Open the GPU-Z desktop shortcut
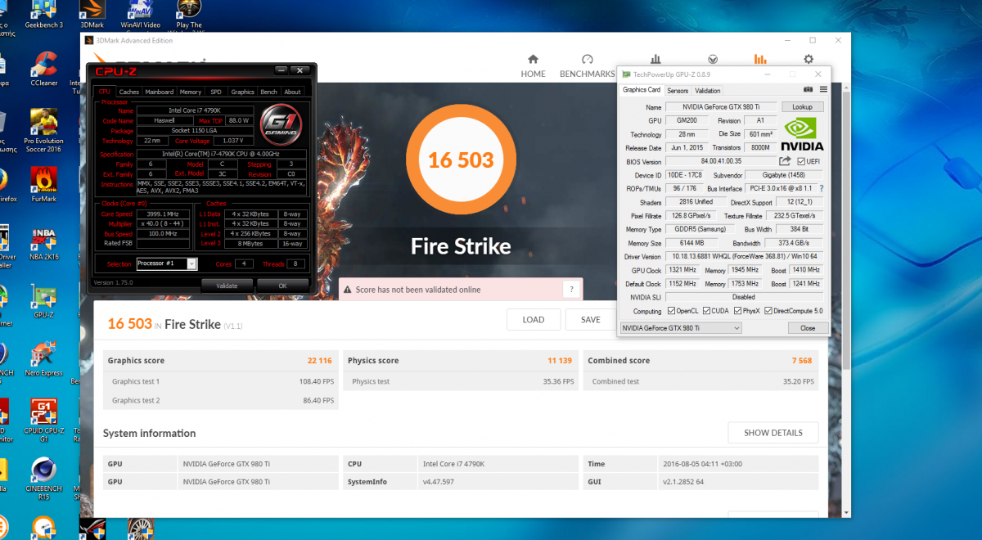Viewport: 982px width, 540px height. 43,301
